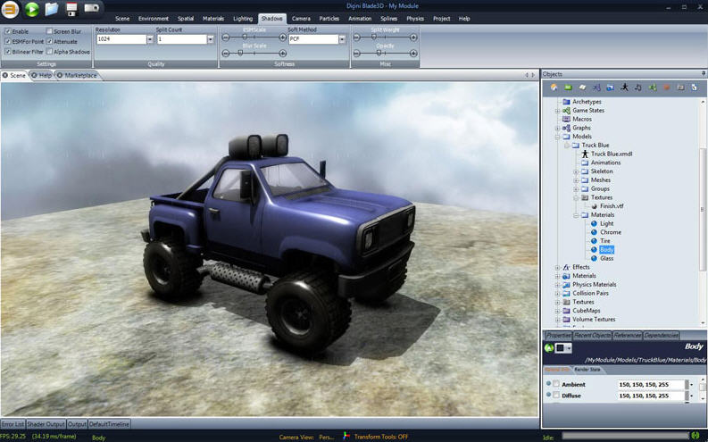Toggle the Alpha Shadows checkbox
This screenshot has width=708, height=442.
49,52
